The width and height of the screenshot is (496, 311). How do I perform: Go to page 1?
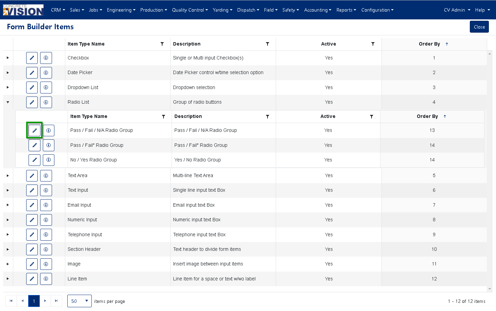click(34, 301)
